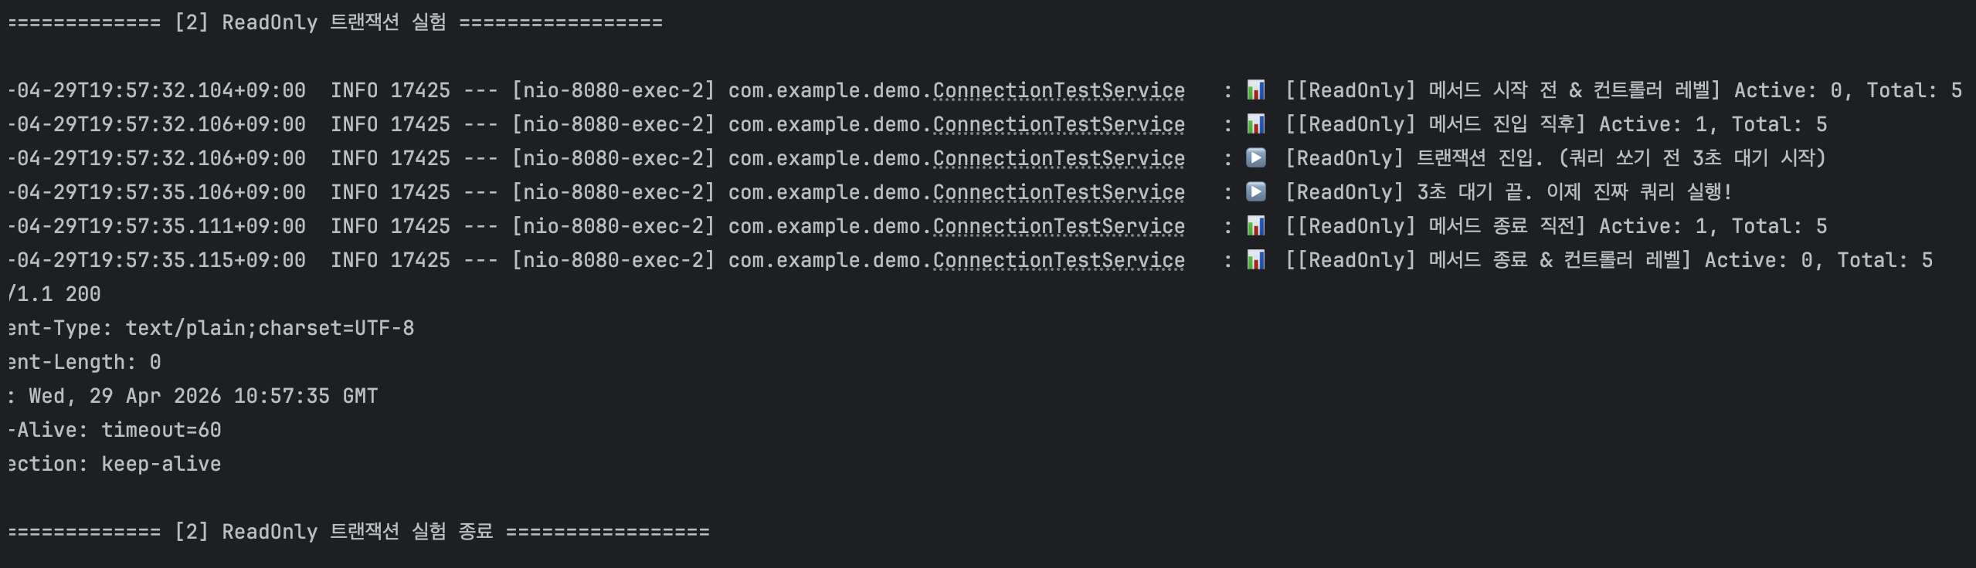The width and height of the screenshot is (1976, 568).
Task: Click the Wed, 29 Apr 2026 date line
Action: (x=193, y=396)
